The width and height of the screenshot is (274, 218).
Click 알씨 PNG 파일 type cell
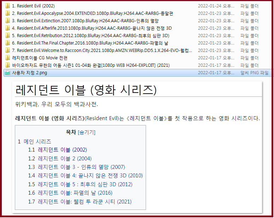point(255,73)
